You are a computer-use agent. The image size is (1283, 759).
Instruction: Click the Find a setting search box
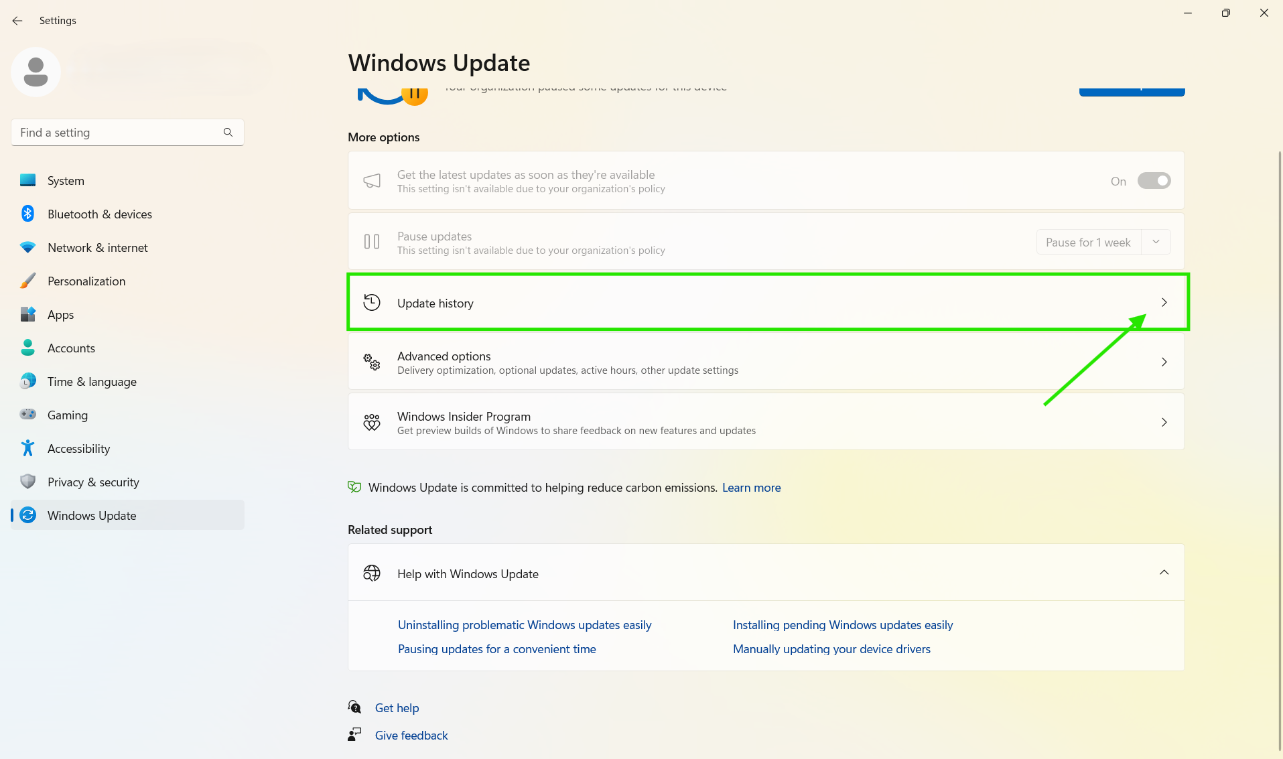click(x=127, y=133)
